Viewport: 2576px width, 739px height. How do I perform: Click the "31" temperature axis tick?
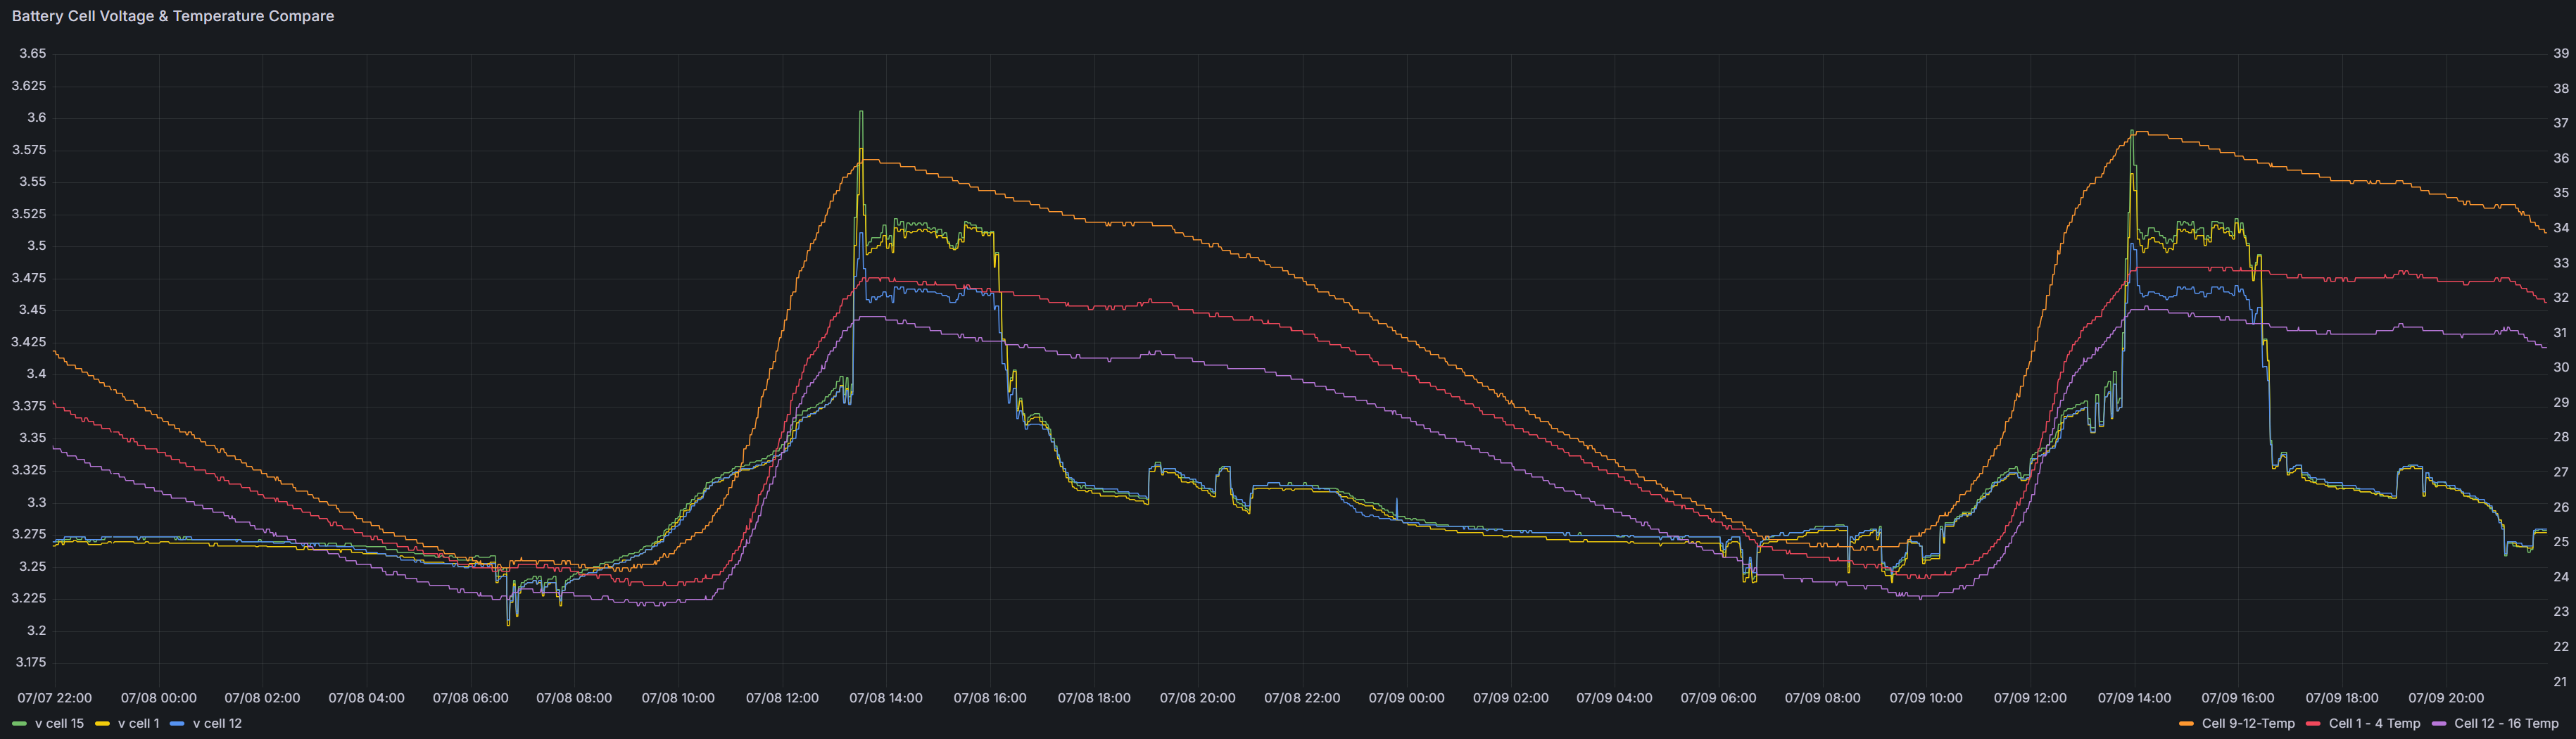click(2560, 333)
